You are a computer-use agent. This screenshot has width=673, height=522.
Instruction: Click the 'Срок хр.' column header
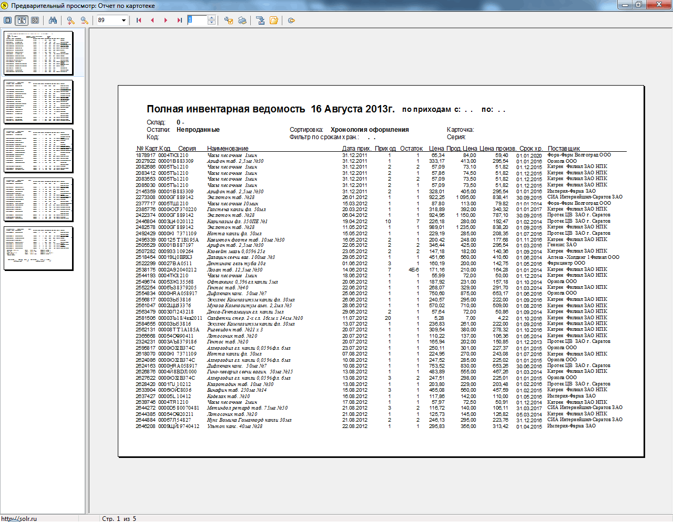[531, 149]
